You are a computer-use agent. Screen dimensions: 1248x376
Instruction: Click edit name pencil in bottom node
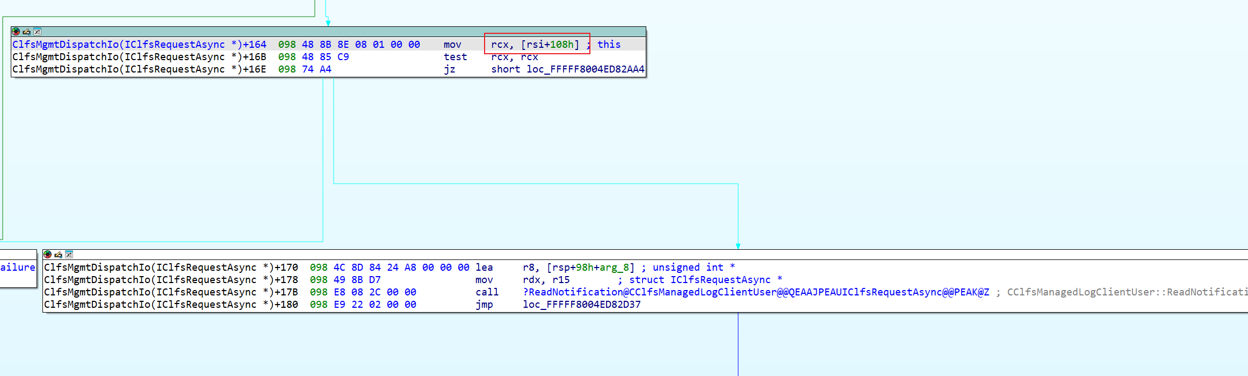pyautogui.click(x=58, y=255)
